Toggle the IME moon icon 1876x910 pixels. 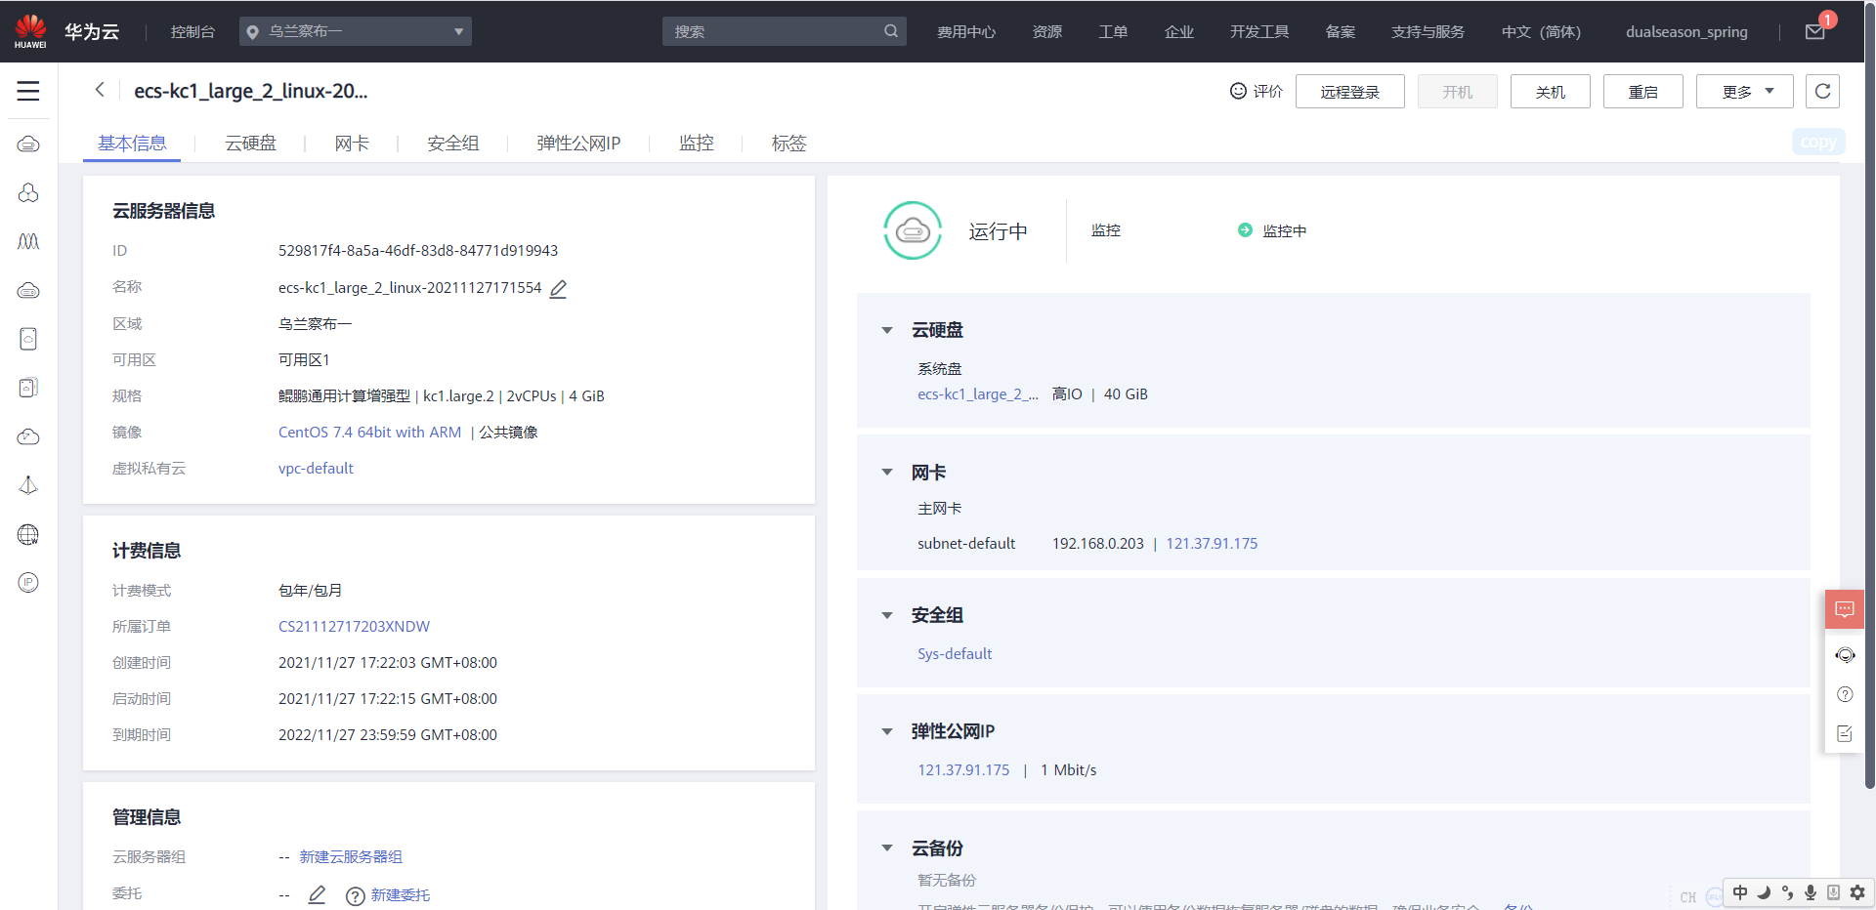(x=1764, y=892)
